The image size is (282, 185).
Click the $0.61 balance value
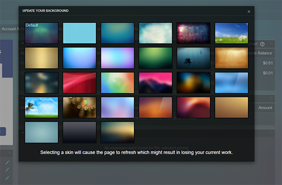[x=267, y=63]
